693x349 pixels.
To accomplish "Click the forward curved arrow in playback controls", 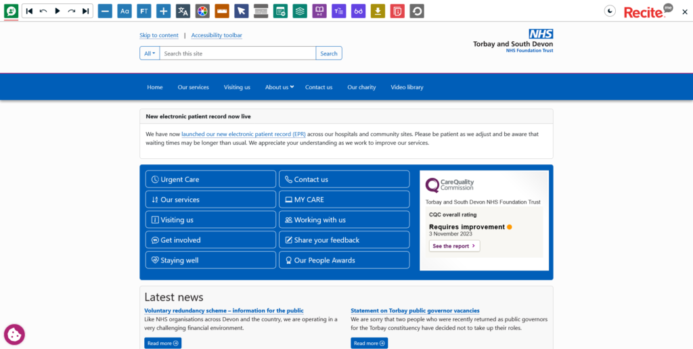I will [72, 11].
